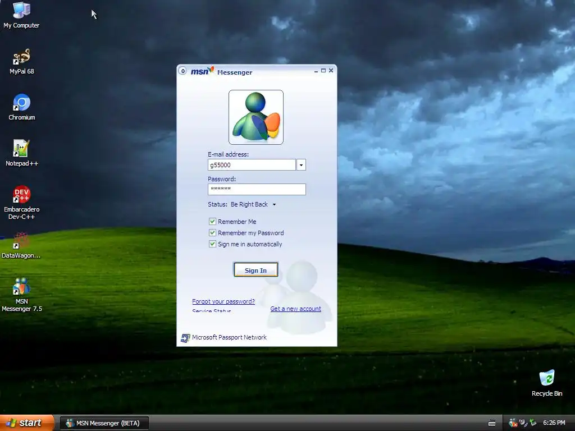This screenshot has height=431, width=575.
Task: Uncheck Remember my Password
Action: tap(212, 233)
